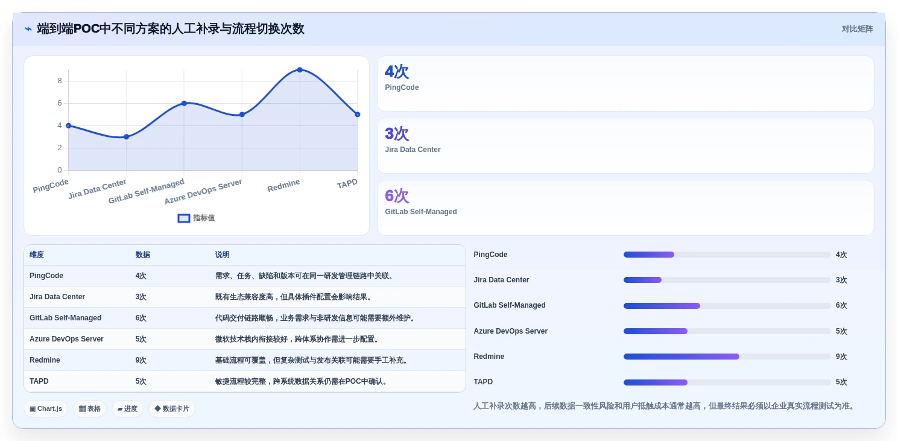898x441 pixels.
Task: Click the description starting 需求、任务、缺陷和版本
Action: tap(305, 276)
